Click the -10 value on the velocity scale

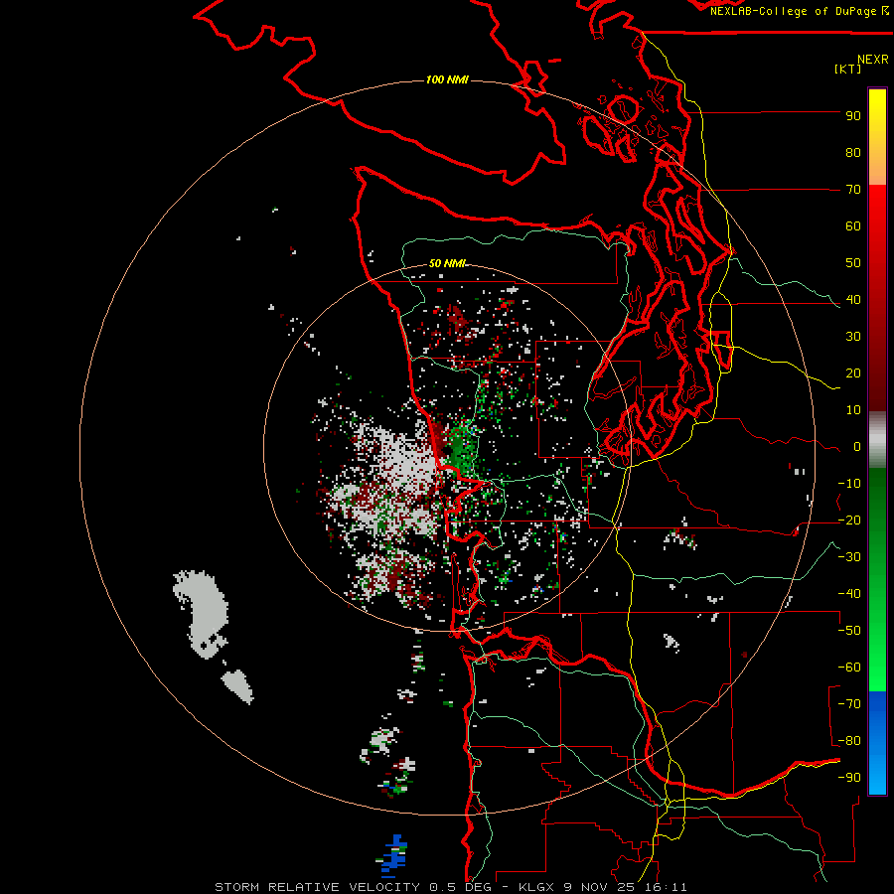(x=849, y=484)
